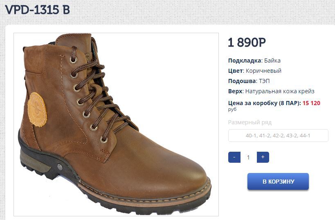
Task: Decrease quantity with the minus button
Action: [x=234, y=157]
